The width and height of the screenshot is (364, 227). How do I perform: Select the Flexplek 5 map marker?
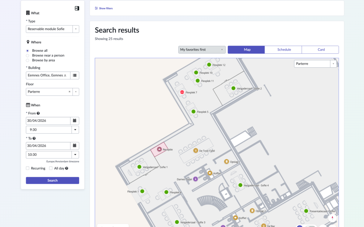tap(193, 112)
